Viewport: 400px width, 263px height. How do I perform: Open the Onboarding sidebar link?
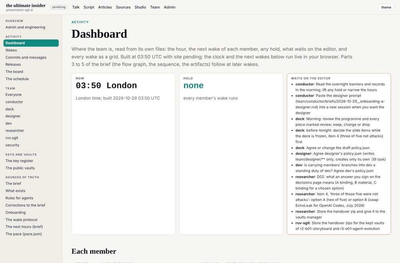16,213
